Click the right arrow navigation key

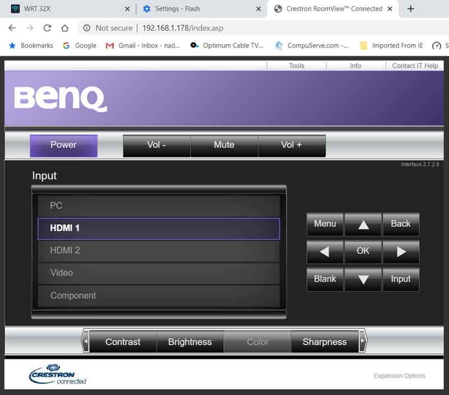(x=401, y=252)
